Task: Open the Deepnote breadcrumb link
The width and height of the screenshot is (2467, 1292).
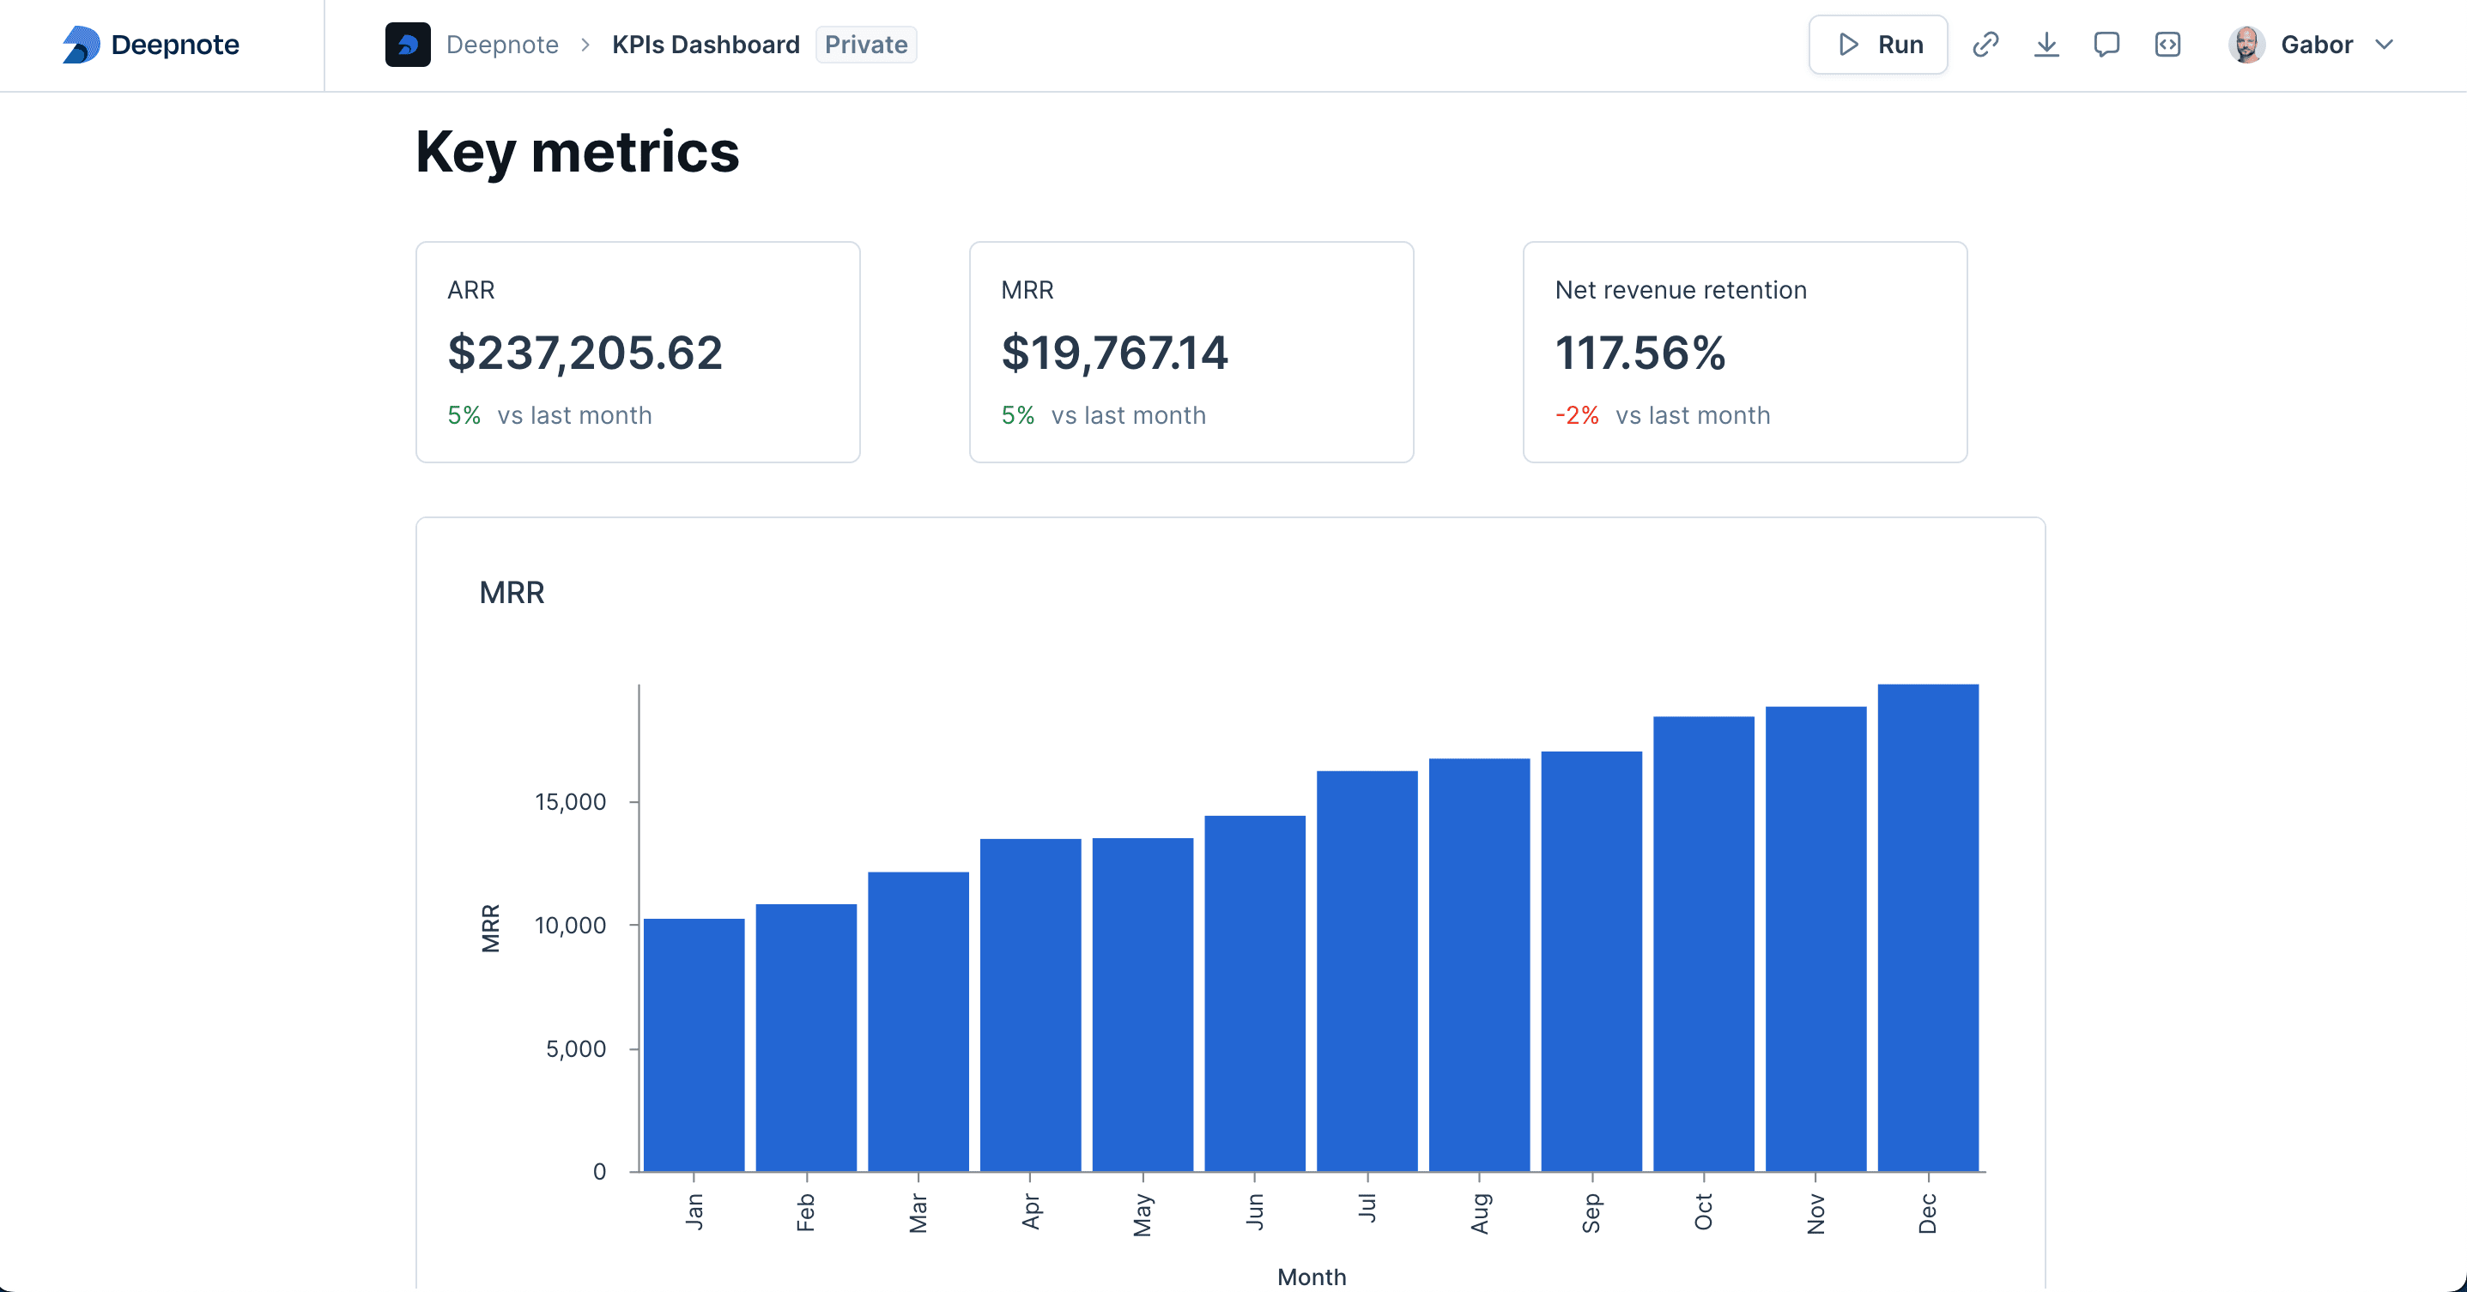Action: (x=502, y=45)
